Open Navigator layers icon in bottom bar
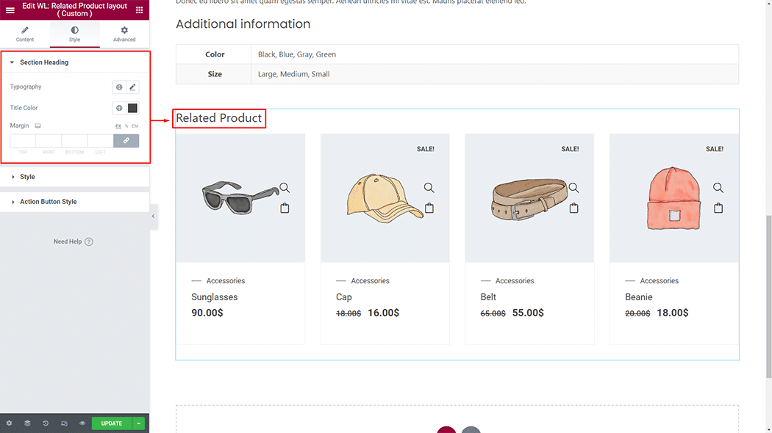Screen dimensions: 772x433 (x=27, y=423)
